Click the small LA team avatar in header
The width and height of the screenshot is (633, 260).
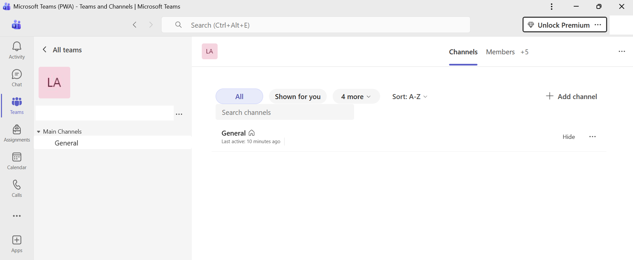coord(210,51)
